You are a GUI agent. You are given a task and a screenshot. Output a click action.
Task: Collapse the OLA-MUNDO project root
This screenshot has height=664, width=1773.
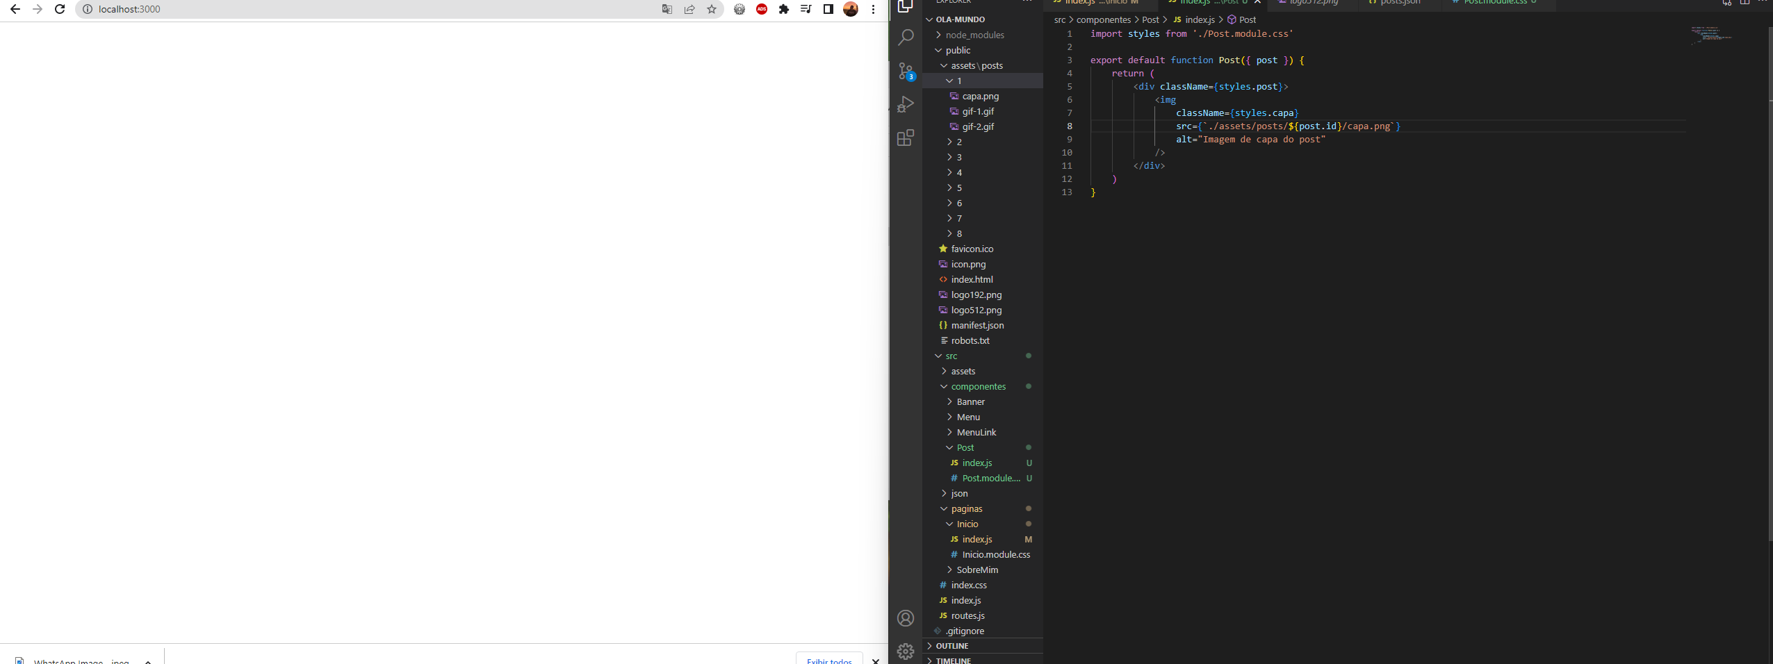(x=983, y=19)
